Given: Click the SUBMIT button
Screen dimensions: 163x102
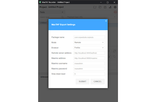Looking at the screenshot, I should pyautogui.click(x=83, y=81).
